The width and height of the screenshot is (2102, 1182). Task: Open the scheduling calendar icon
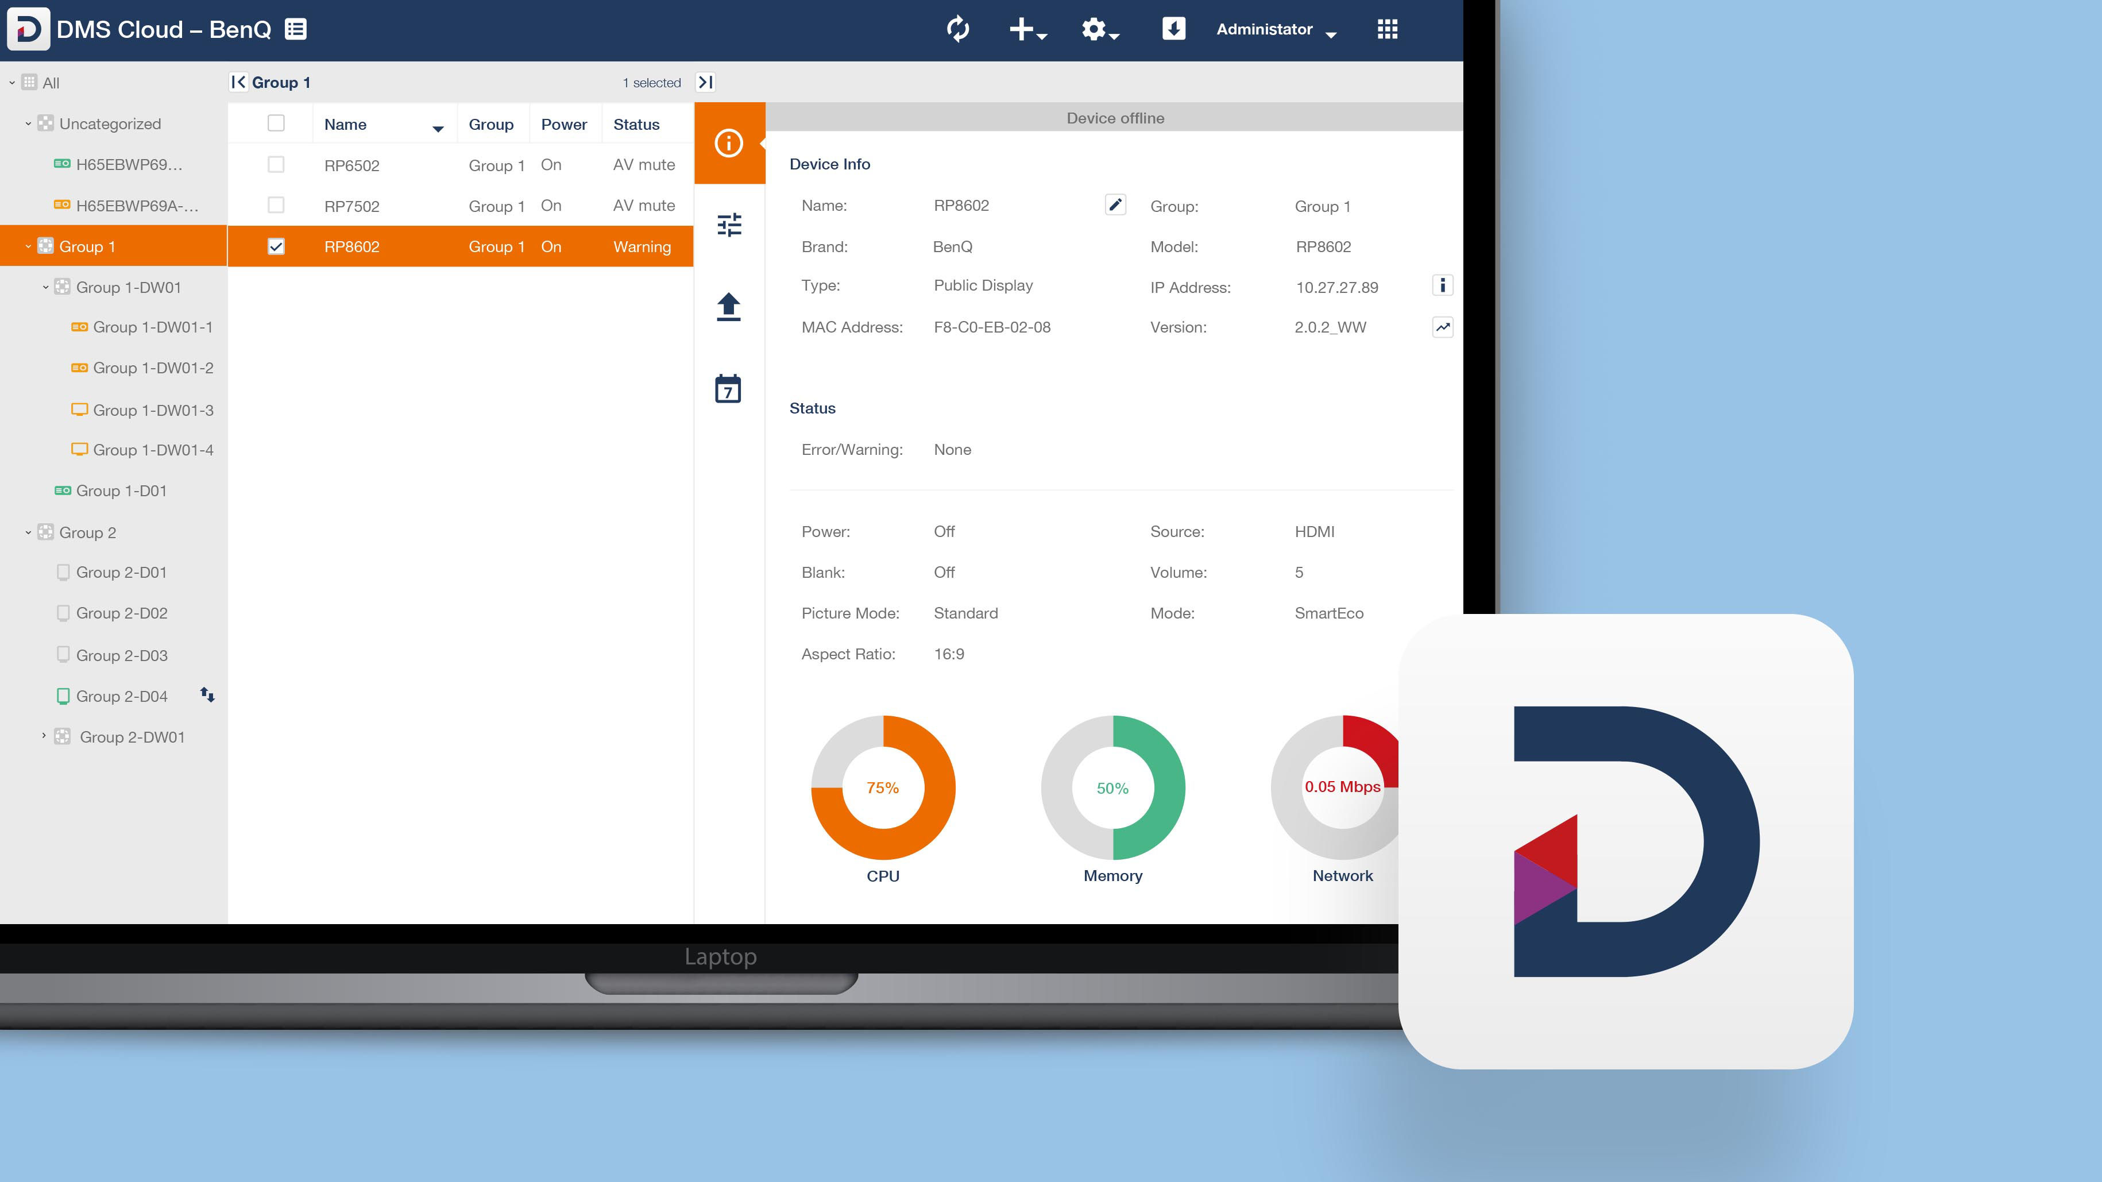click(x=728, y=388)
